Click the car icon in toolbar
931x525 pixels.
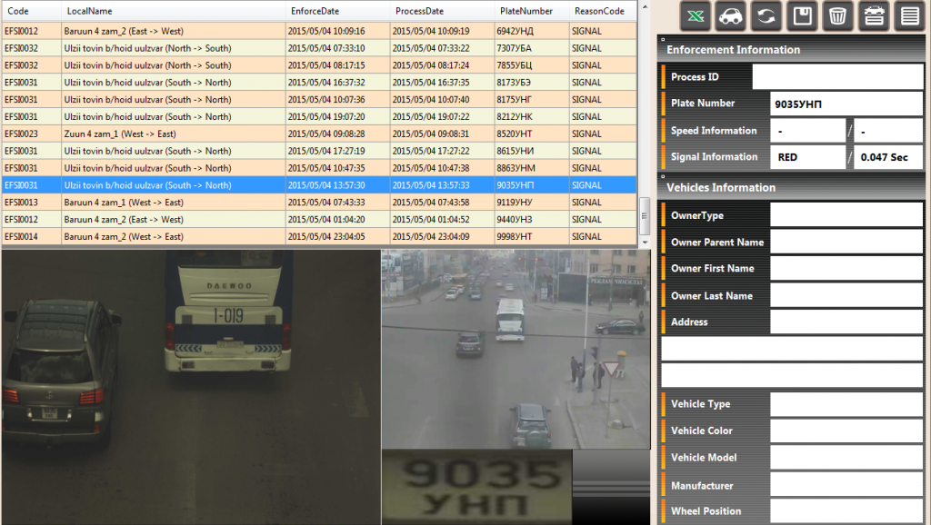coord(731,16)
